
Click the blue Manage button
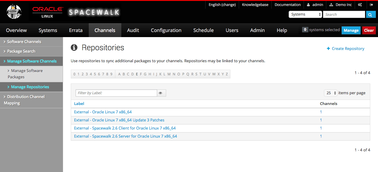tap(351, 30)
